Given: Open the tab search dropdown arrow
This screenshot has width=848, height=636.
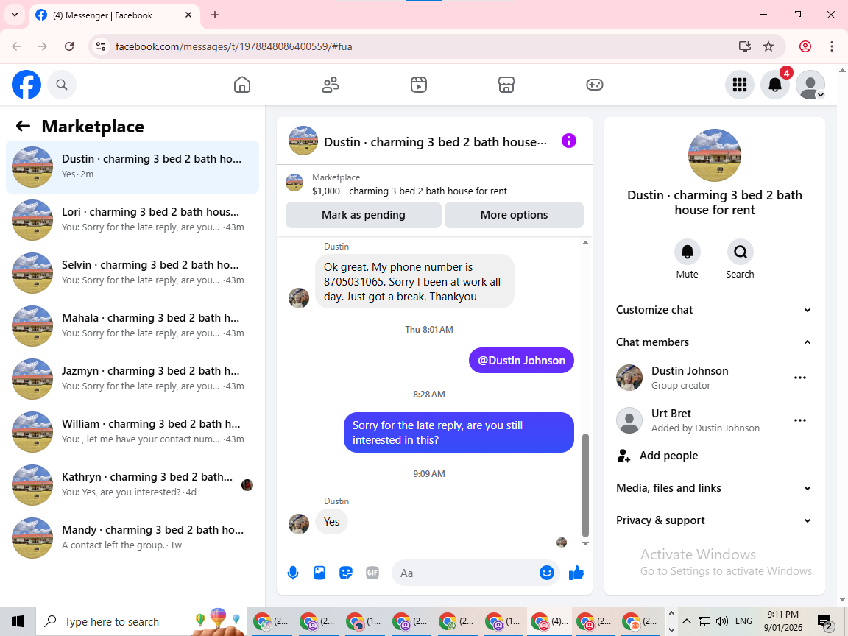Looking at the screenshot, I should [x=15, y=15].
